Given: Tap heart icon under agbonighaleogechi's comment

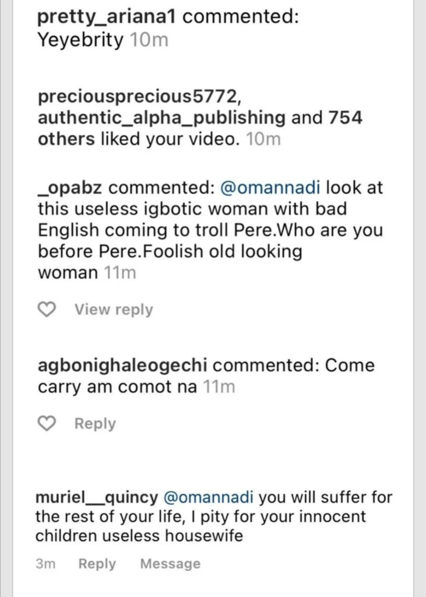Looking at the screenshot, I should 45,423.
